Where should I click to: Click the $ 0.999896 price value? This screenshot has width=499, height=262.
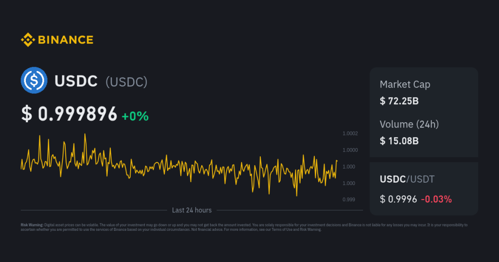point(69,114)
